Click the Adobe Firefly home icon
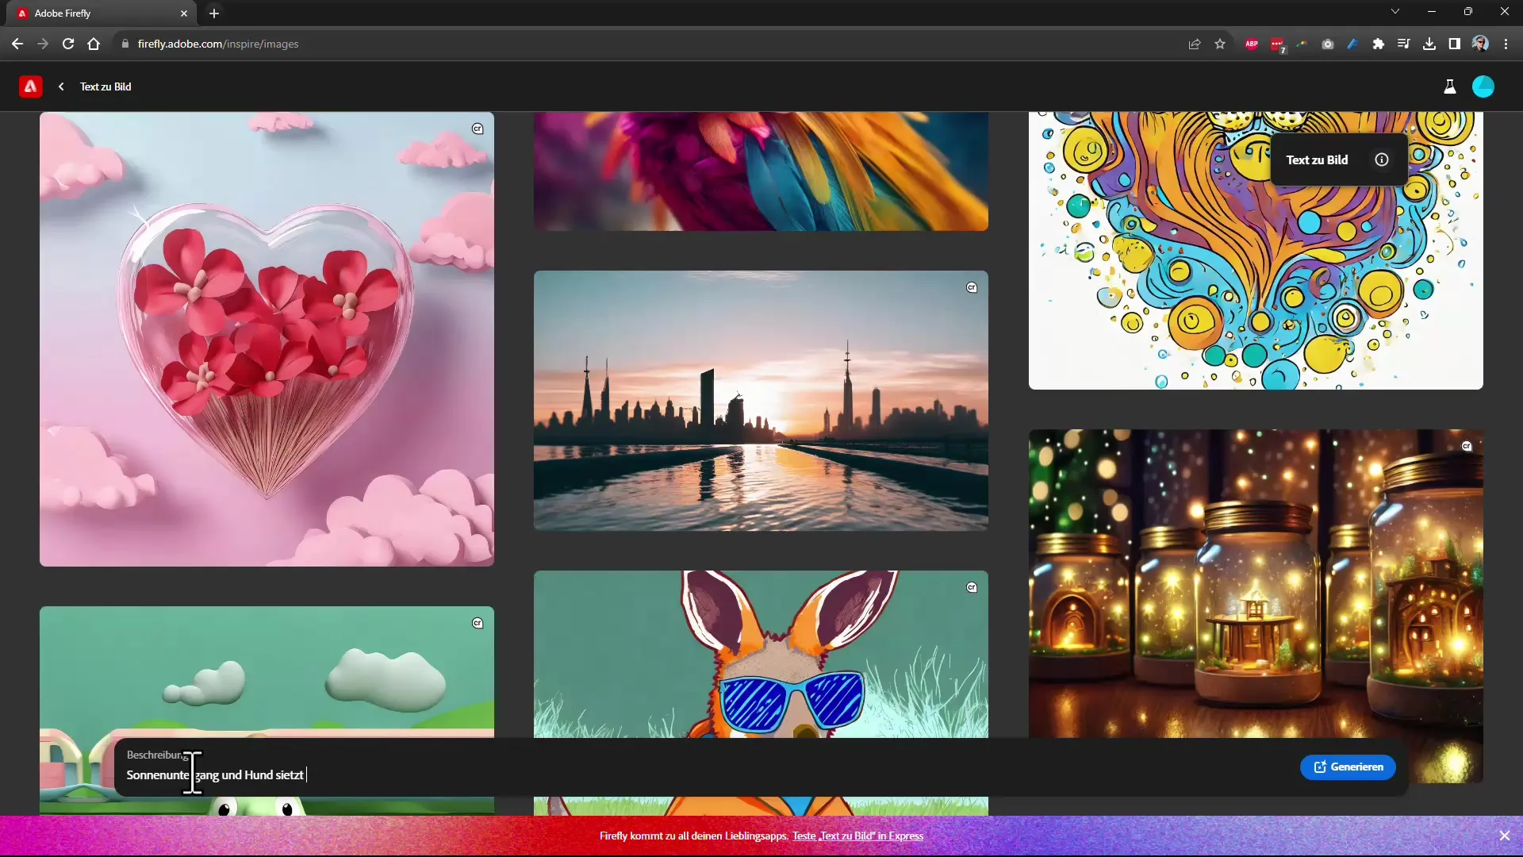This screenshot has width=1523, height=857. coord(29,86)
